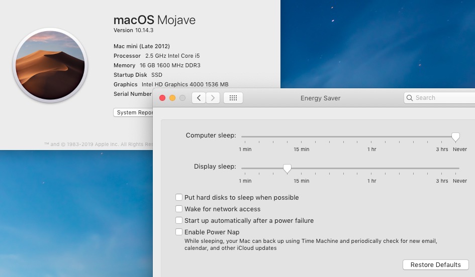Viewport: 475px width, 277px height.
Task: Click Restore Defaults button
Action: pos(436,264)
